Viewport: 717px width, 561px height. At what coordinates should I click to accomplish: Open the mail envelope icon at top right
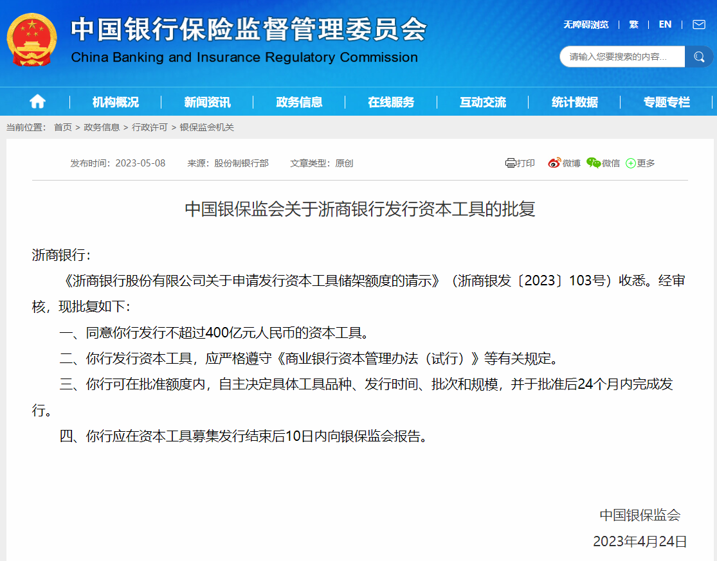tap(699, 24)
